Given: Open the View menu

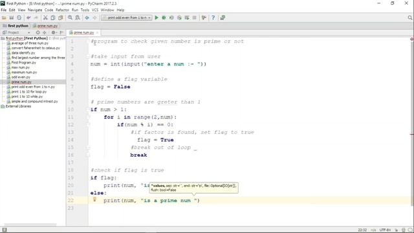Looking at the screenshot, I should 21,10.
